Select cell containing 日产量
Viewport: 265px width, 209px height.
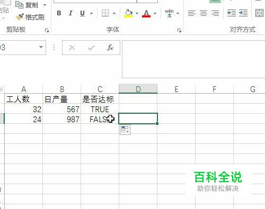coord(62,99)
